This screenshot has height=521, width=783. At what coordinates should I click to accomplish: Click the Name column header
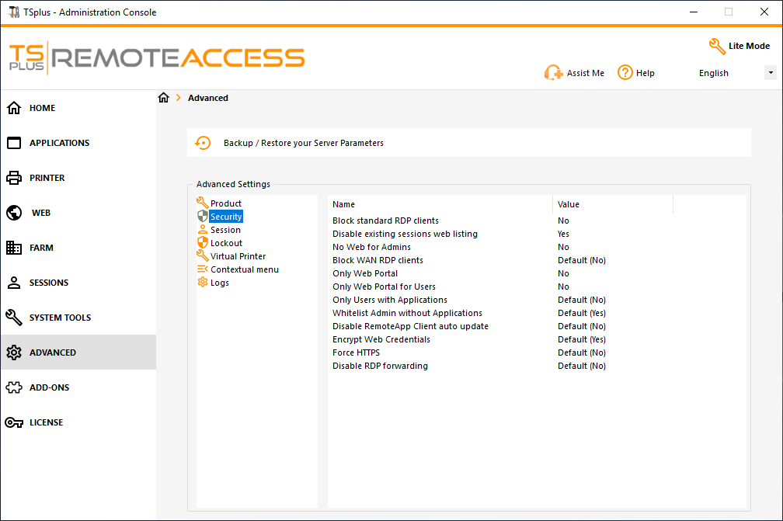point(344,204)
